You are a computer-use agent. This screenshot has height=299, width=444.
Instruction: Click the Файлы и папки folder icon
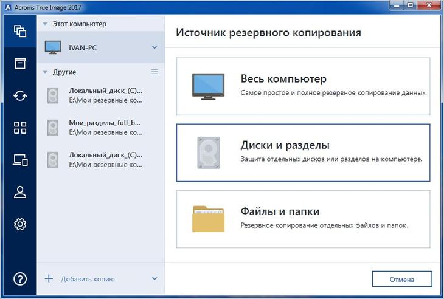pyautogui.click(x=209, y=219)
